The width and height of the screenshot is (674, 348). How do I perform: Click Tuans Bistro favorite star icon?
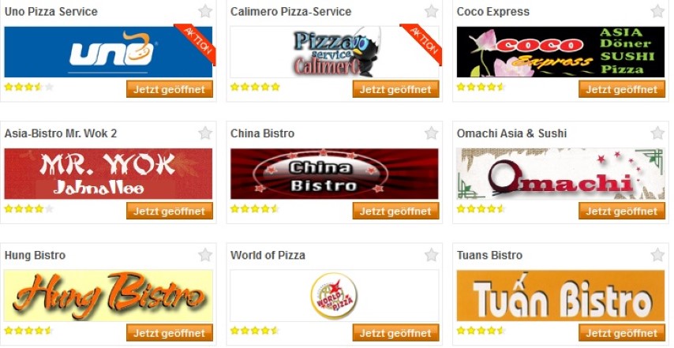click(x=657, y=255)
